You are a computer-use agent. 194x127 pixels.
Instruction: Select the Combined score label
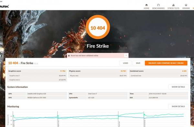[x=136, y=71]
